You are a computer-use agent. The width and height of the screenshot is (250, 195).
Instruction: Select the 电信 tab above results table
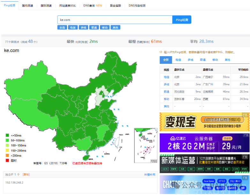178,60
